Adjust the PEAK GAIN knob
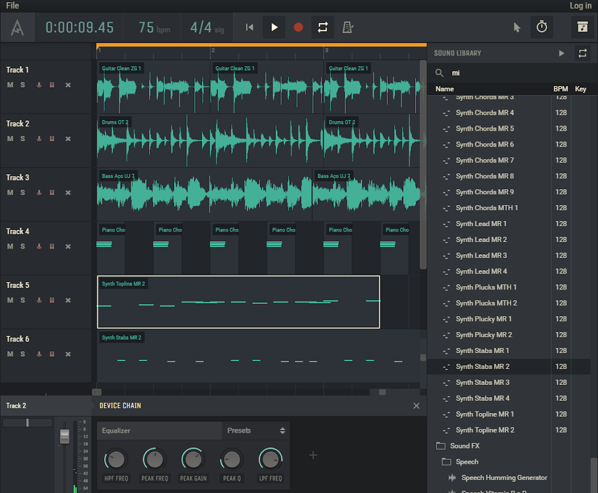This screenshot has height=493, width=598. [193, 459]
